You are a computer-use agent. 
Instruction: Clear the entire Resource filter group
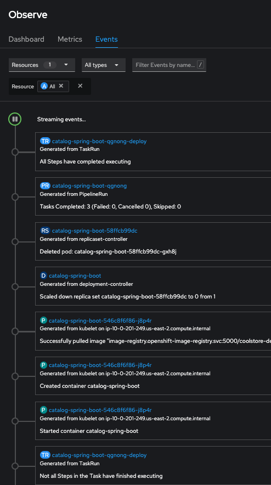80,86
